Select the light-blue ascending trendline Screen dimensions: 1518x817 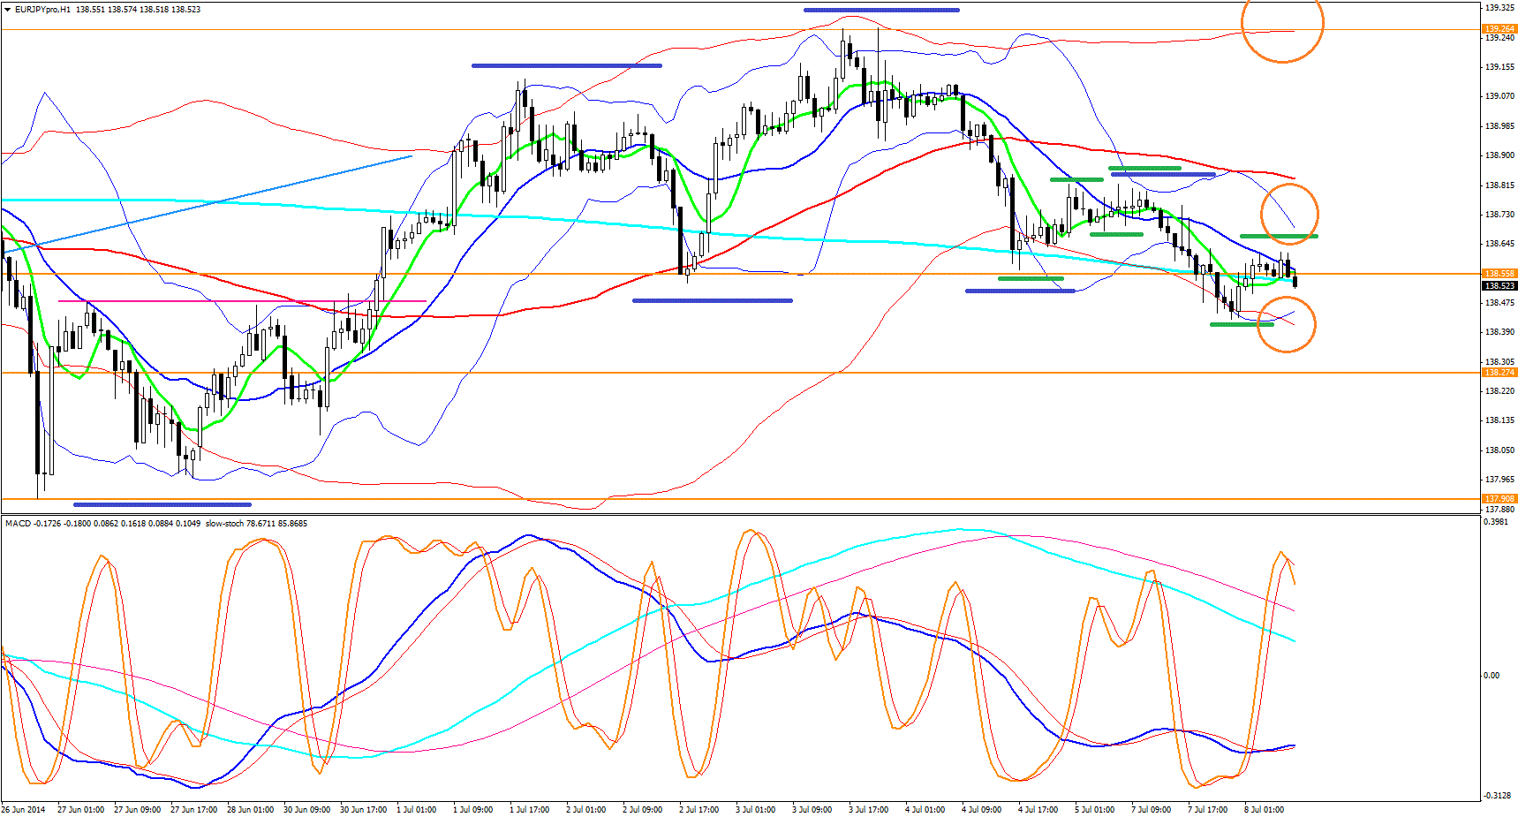tap(212, 203)
